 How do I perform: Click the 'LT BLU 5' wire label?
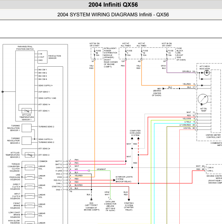[x=190, y=122]
